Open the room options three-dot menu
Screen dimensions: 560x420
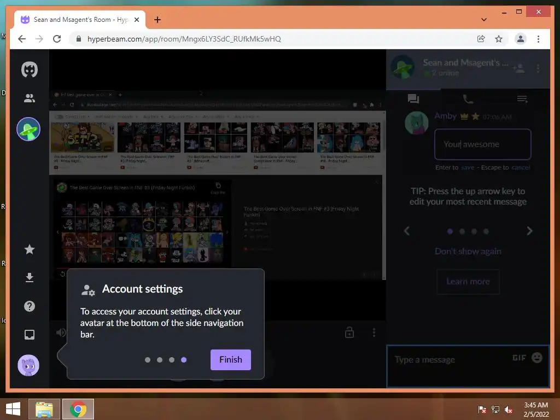pyautogui.click(x=538, y=68)
